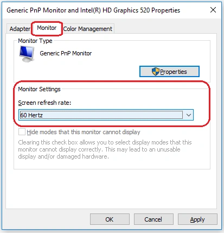The width and height of the screenshot is (224, 233).
Task: Click the Generic PnP Monitor display icon
Action: (27, 54)
